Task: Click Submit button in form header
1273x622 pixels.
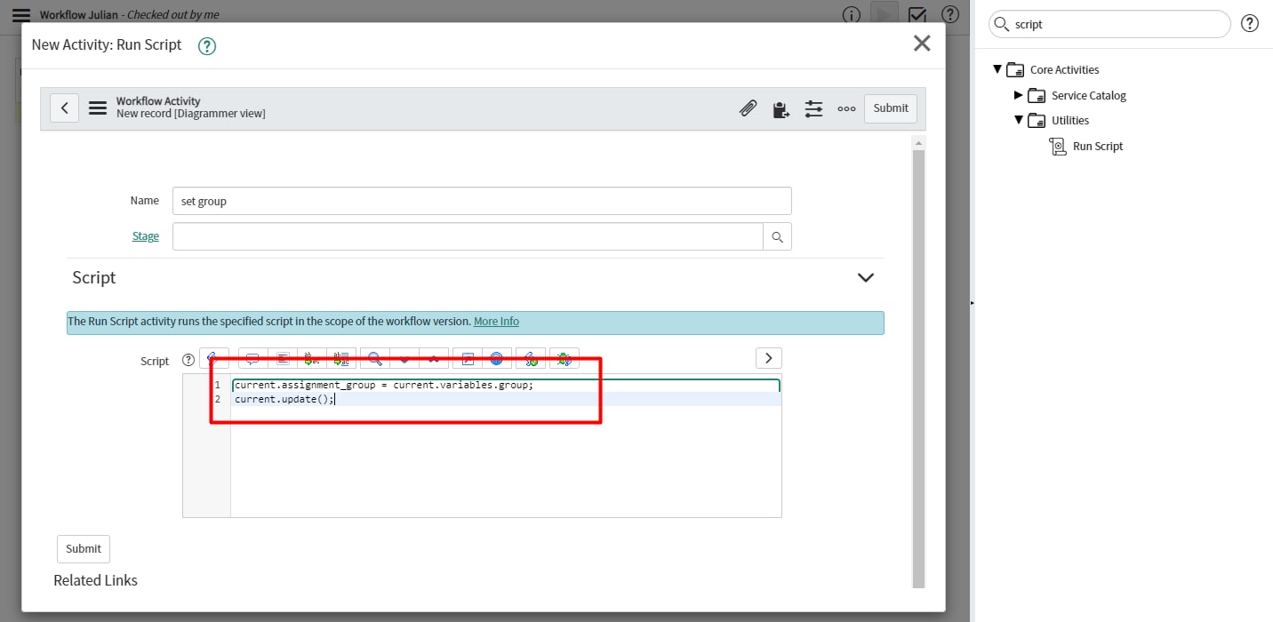Action: click(x=890, y=108)
